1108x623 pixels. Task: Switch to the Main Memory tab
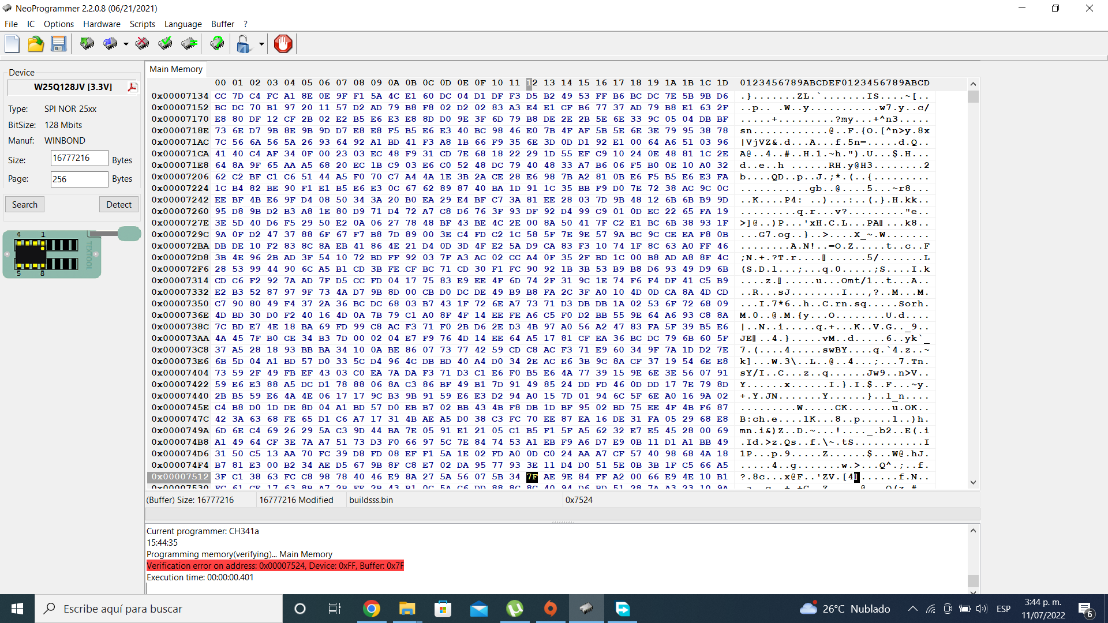[x=175, y=69]
